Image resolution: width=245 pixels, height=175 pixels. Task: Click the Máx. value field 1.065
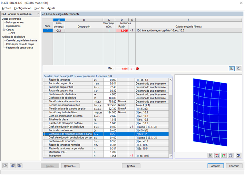click(x=122, y=69)
